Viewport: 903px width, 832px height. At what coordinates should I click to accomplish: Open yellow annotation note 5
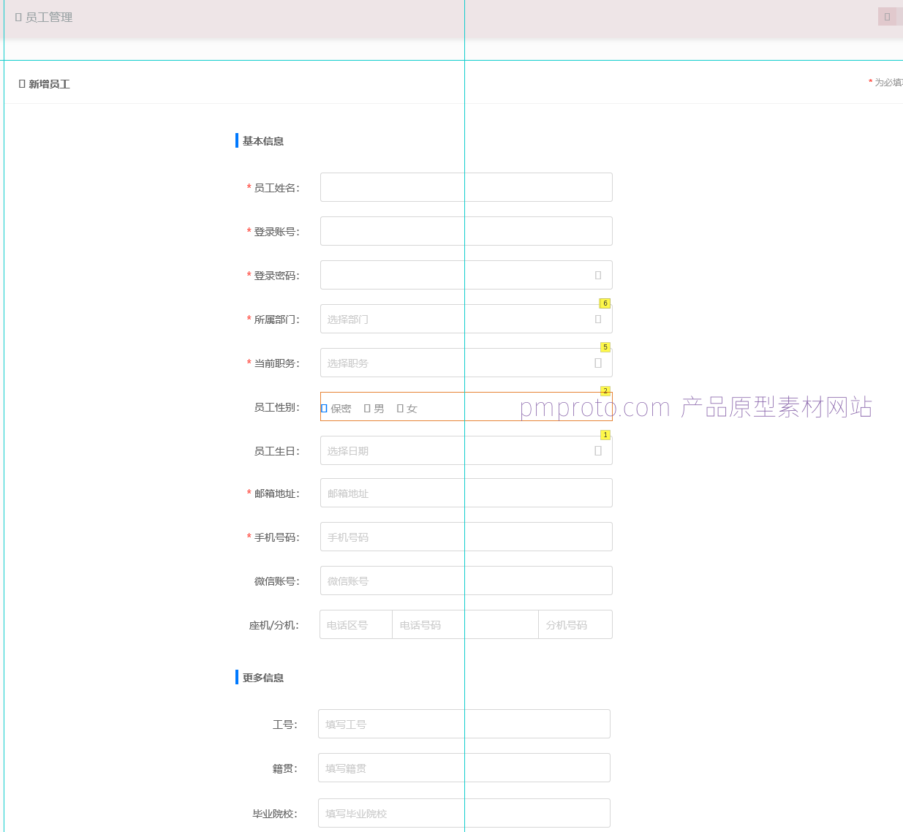pyautogui.click(x=605, y=347)
